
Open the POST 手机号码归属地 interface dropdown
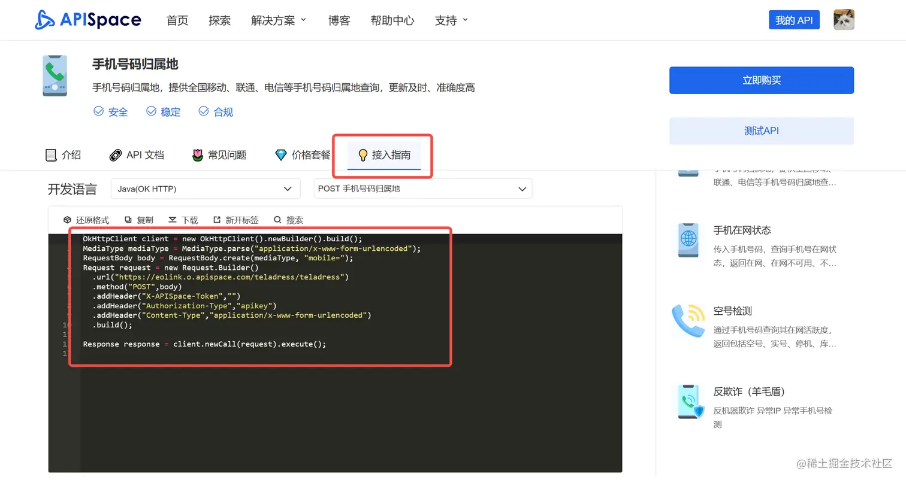[423, 189]
